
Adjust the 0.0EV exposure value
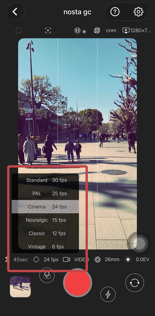tap(143, 260)
